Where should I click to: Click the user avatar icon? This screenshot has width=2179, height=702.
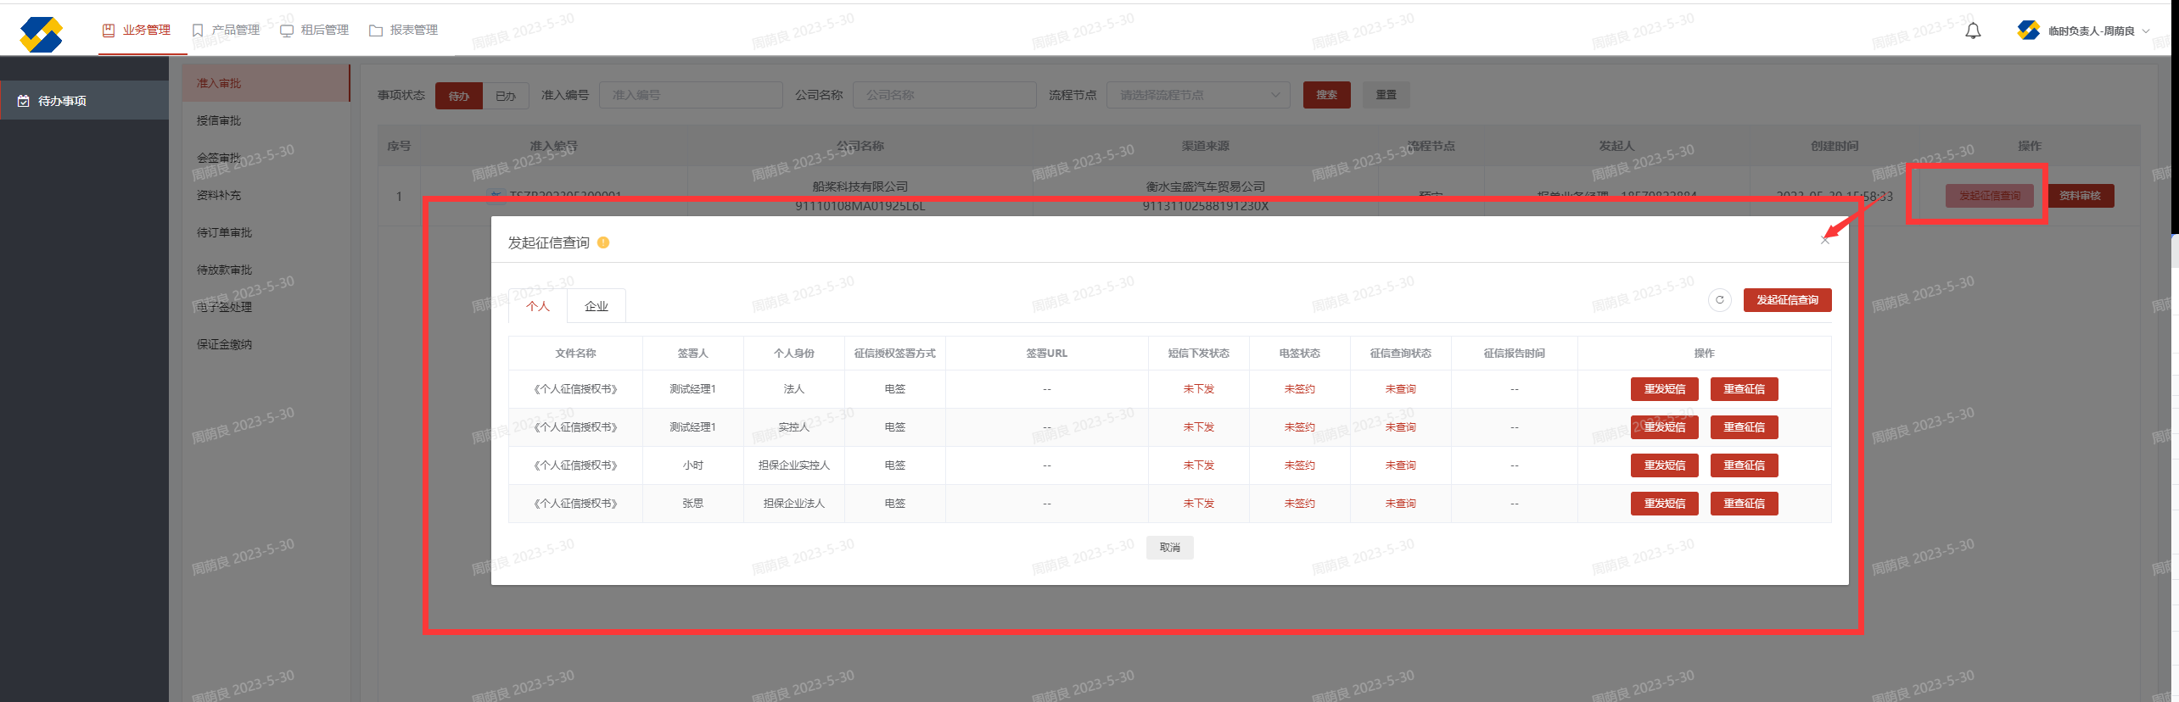(x=2028, y=31)
